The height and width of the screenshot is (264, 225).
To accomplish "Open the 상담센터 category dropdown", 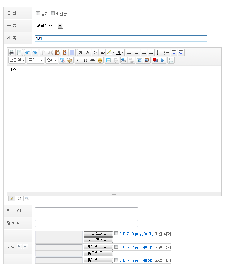I will 60,26.
